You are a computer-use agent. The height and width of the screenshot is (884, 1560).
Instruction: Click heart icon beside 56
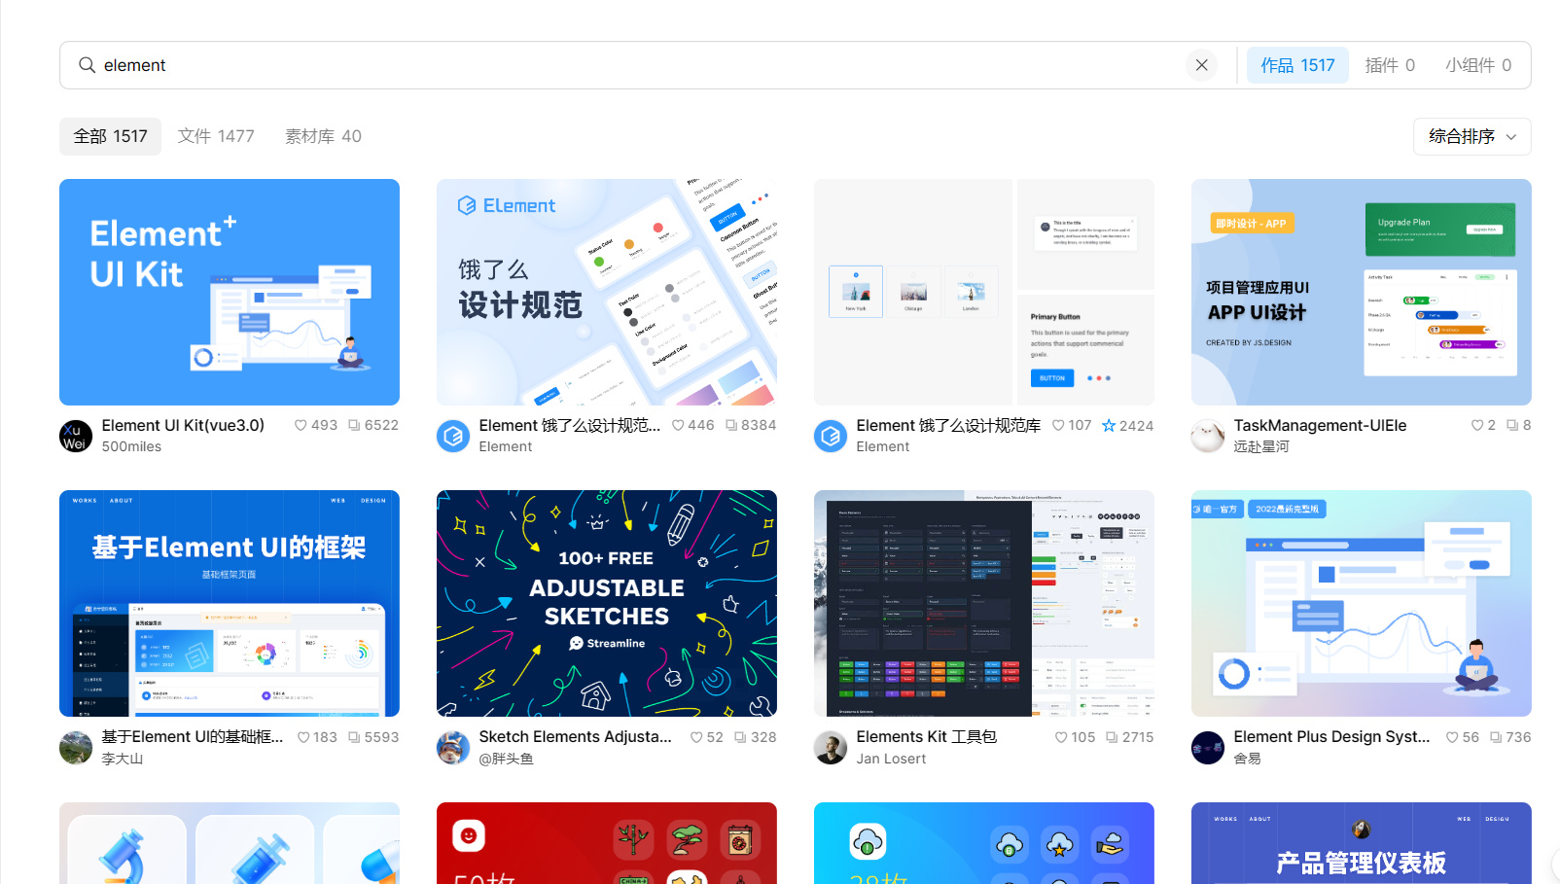coord(1452,737)
